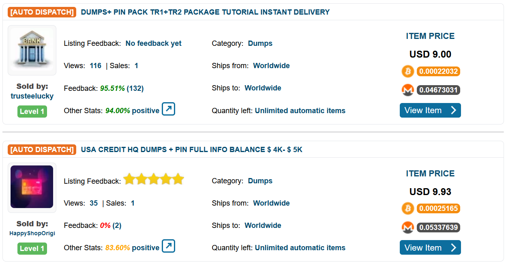Click View Item for the USD 9.93 listing
Viewport: 506px width, 264px height.
(x=430, y=247)
